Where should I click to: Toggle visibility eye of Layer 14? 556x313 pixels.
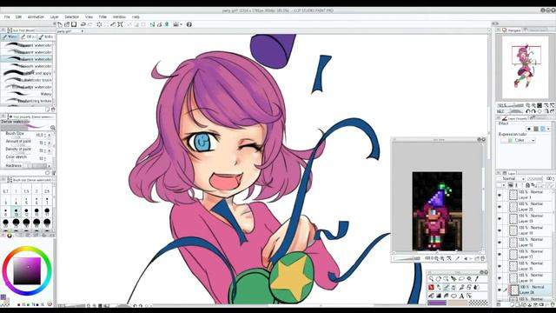[x=500, y=278]
